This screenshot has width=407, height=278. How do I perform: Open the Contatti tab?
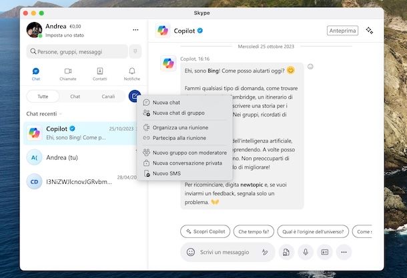click(100, 74)
